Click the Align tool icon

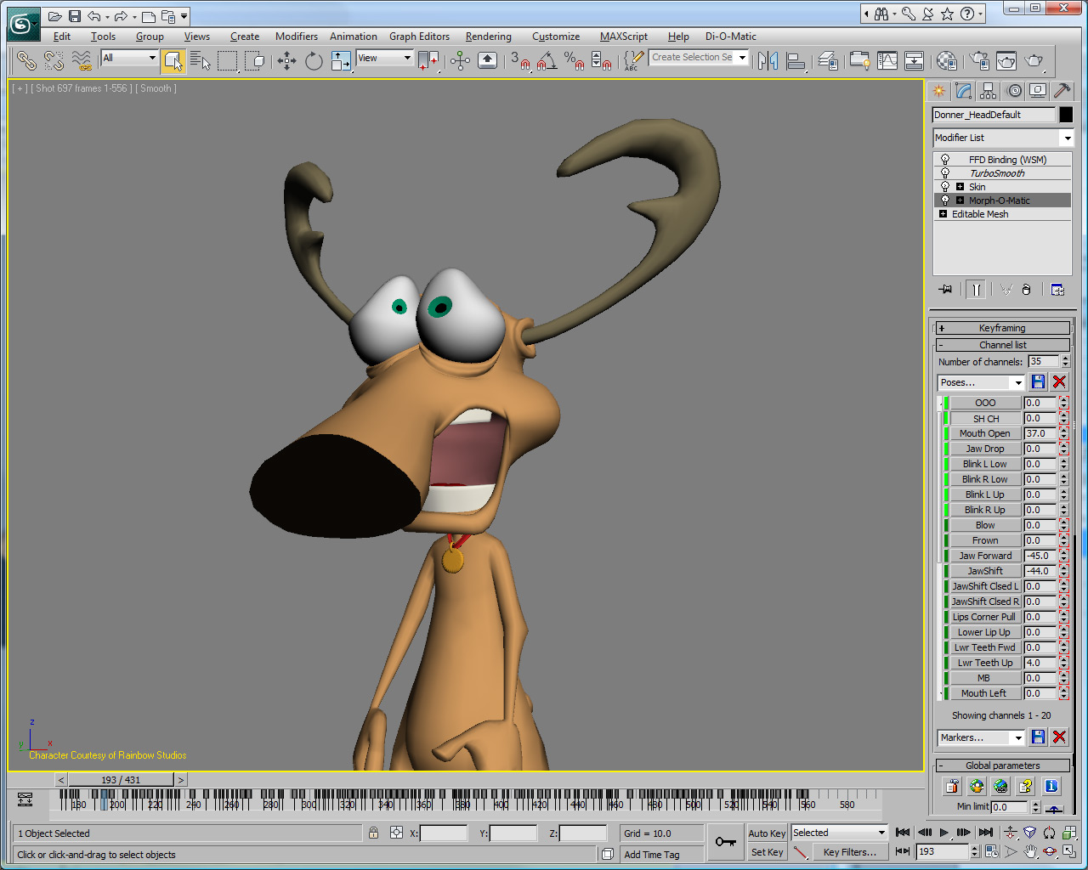point(796,60)
